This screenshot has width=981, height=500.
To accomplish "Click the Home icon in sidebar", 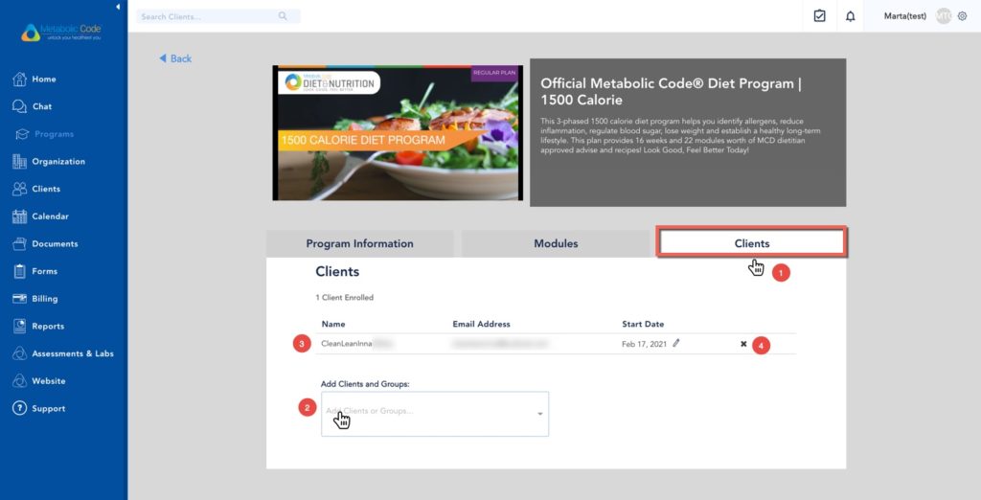I will [19, 79].
